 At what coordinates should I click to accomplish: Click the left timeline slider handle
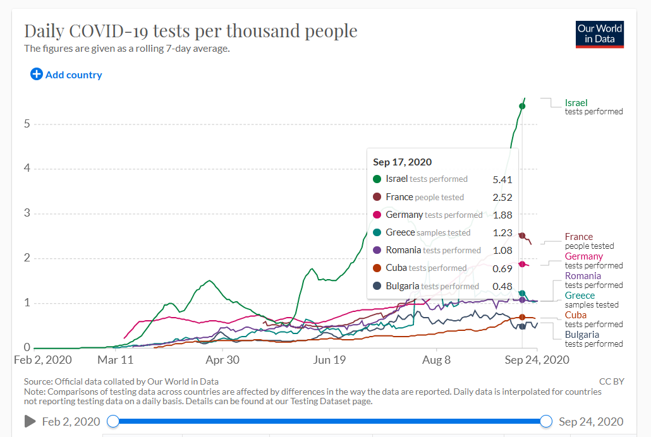coord(113,421)
